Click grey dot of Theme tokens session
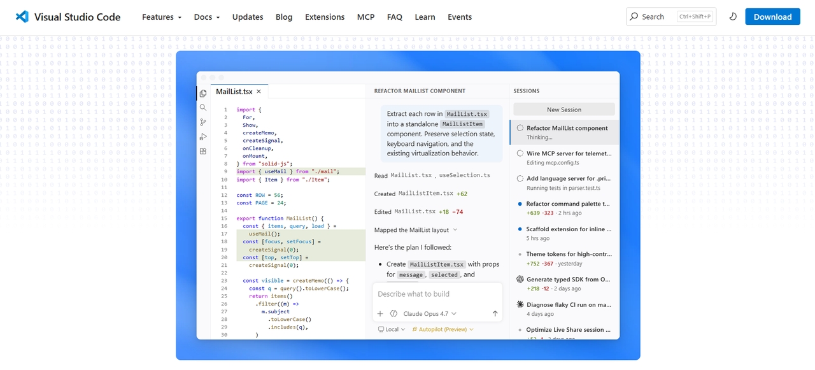 (520, 254)
